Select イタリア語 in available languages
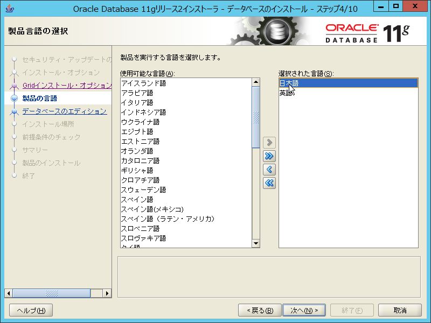This screenshot has width=431, height=323. (x=186, y=102)
